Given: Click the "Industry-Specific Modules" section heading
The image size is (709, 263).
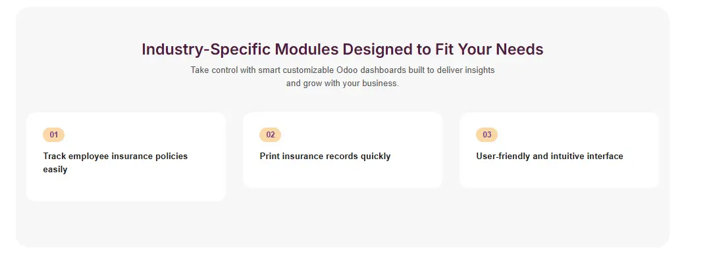Looking at the screenshot, I should (x=342, y=49).
